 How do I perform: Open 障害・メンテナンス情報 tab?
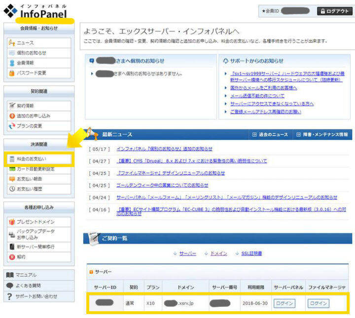pyautogui.click(x=322, y=134)
